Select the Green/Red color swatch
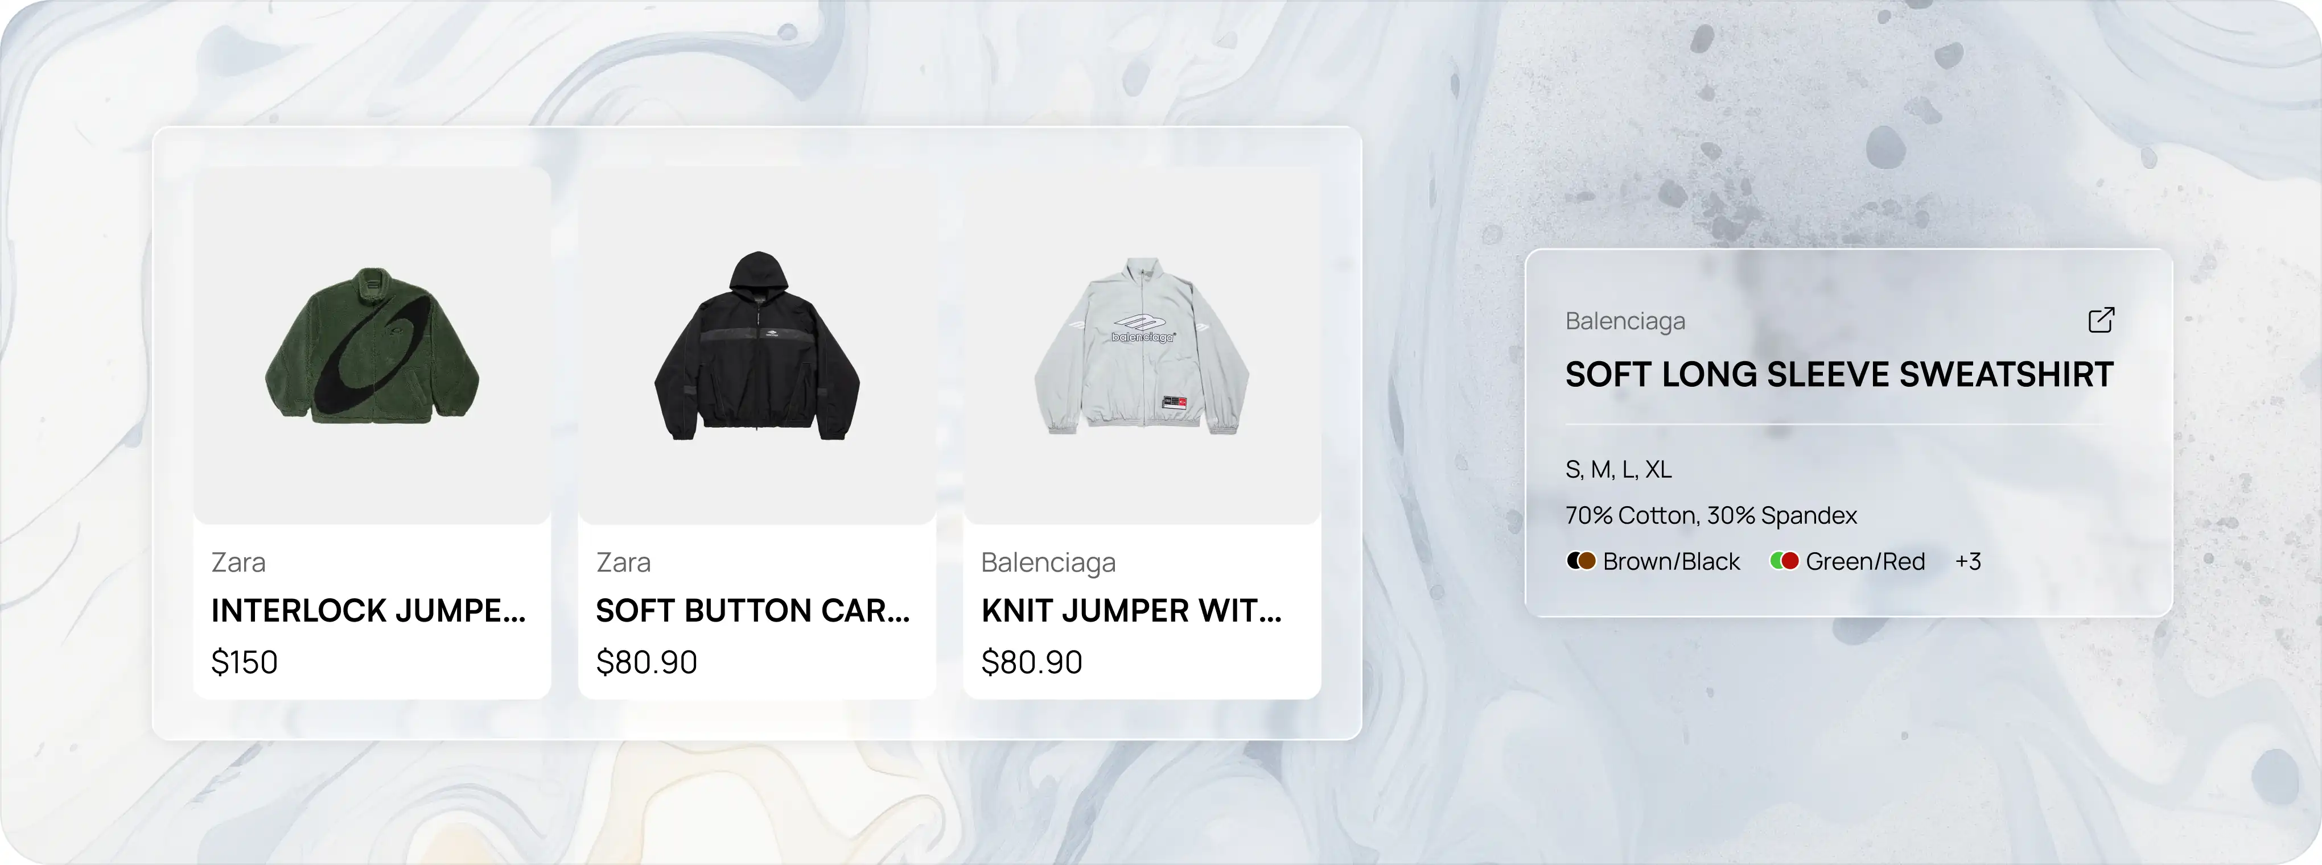The height and width of the screenshot is (865, 2322). [x=1784, y=561]
